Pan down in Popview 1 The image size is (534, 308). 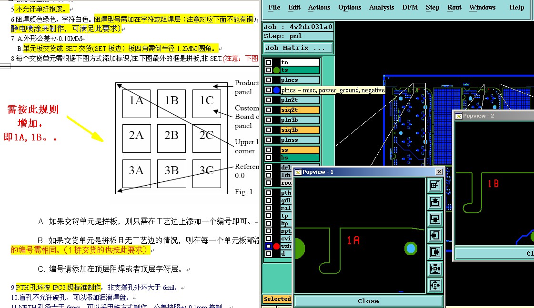pyautogui.click(x=435, y=219)
